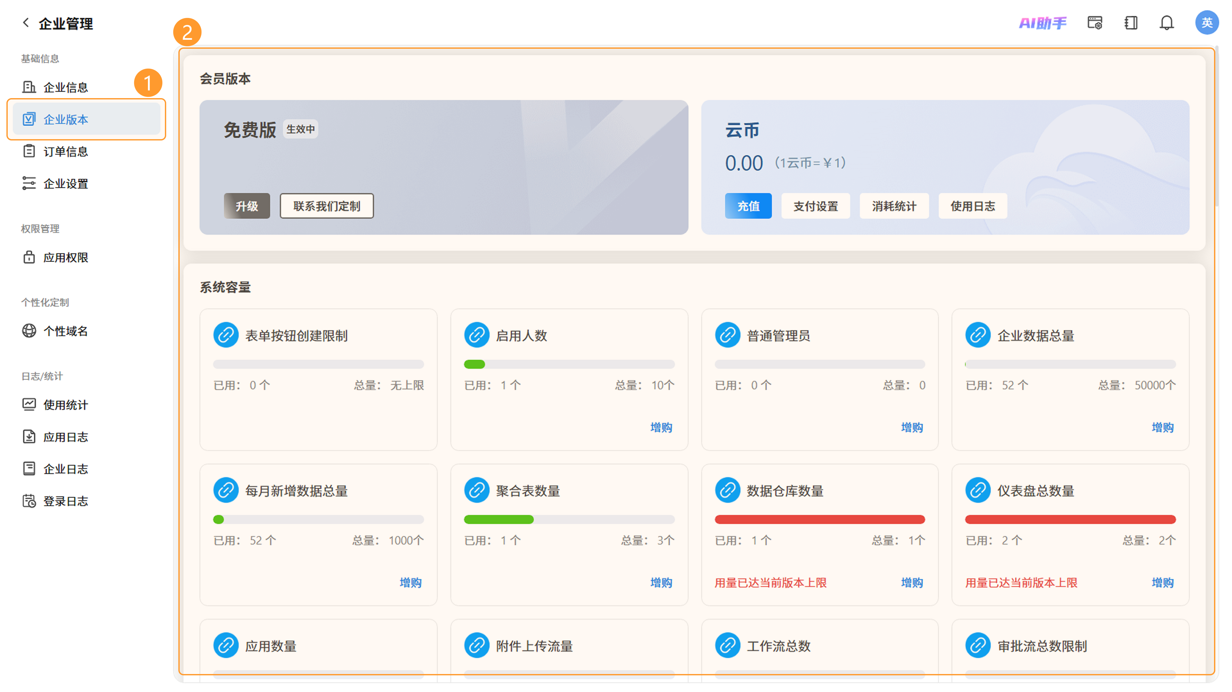This screenshot has height=692, width=1232.
Task: Click the link icon of 工作流总数
Action: point(727,646)
